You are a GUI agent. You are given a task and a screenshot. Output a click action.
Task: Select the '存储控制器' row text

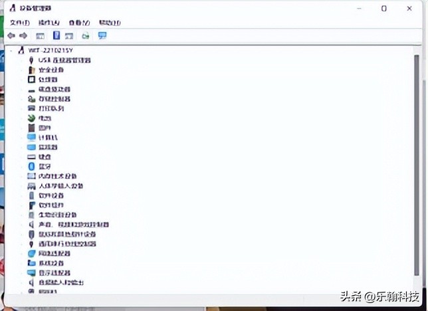coord(54,99)
